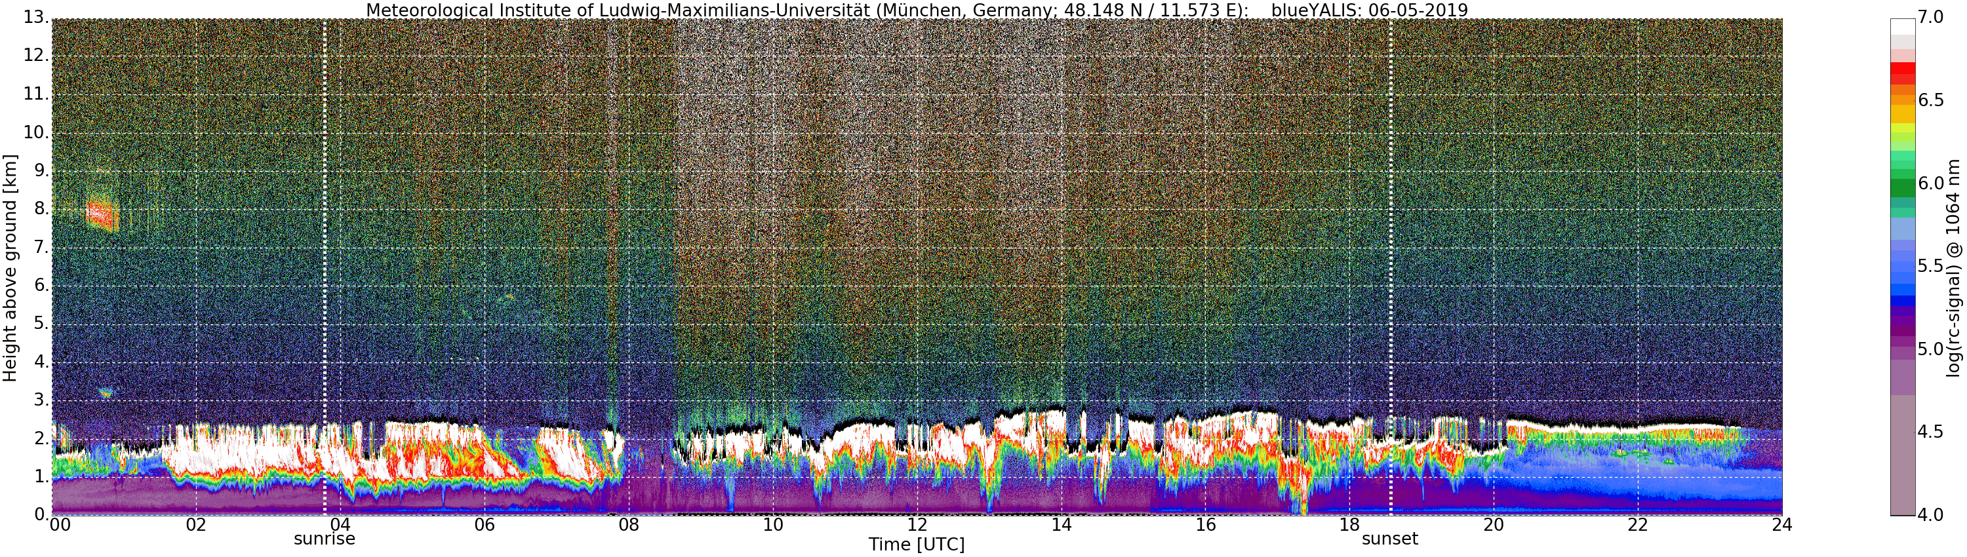Image resolution: width=1967 pixels, height=557 pixels.
Task: Click the 6 km height tick label
Action: click(x=41, y=285)
